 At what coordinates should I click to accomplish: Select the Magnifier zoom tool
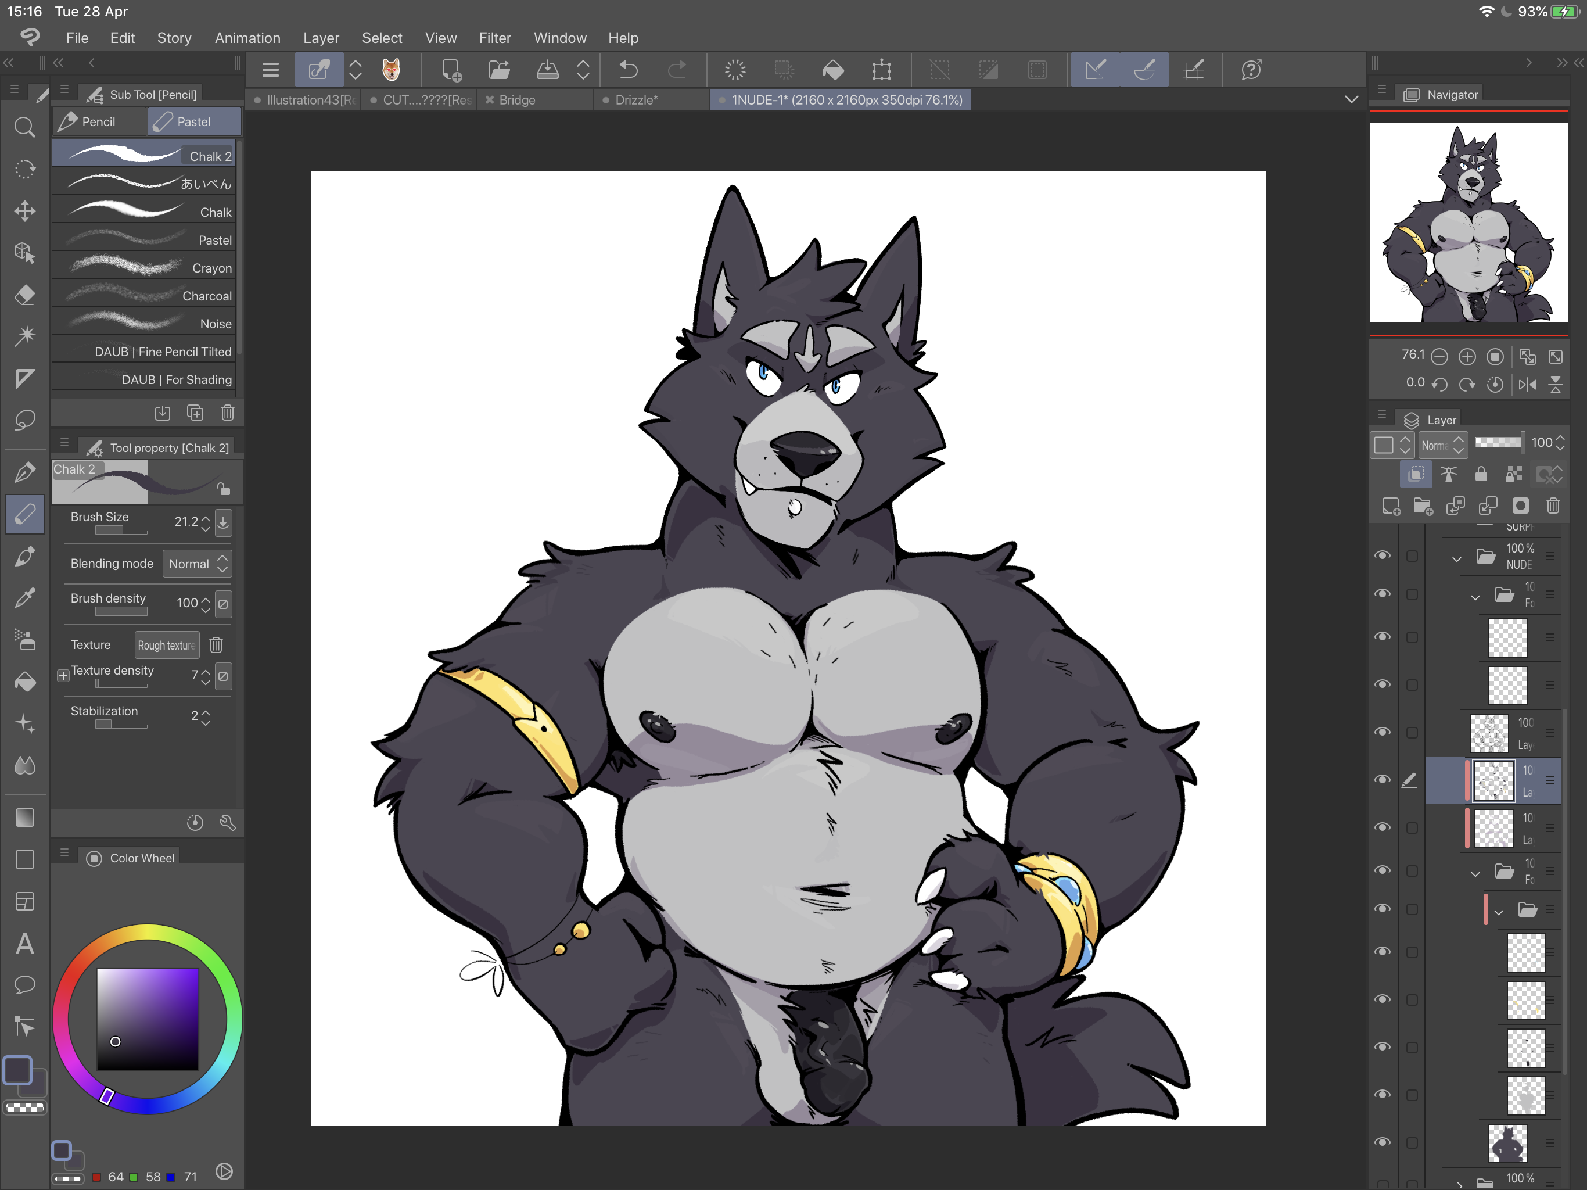click(24, 128)
